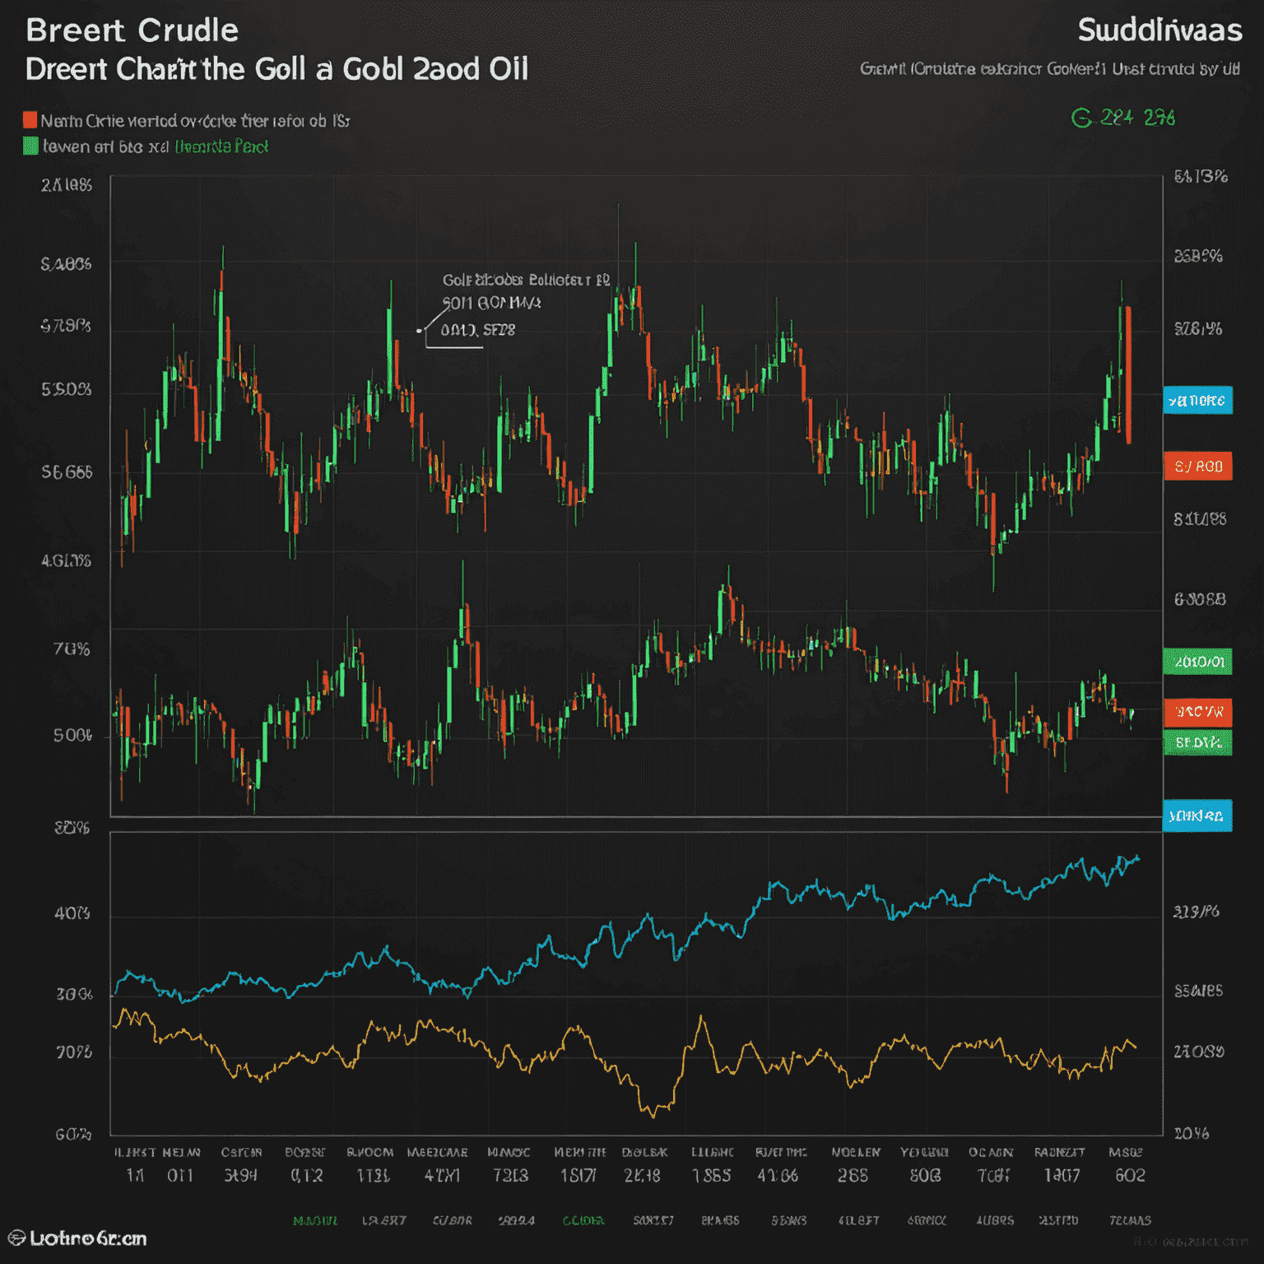Click the green 'MAOIII' label in the bottom row
Image resolution: width=1264 pixels, height=1264 pixels.
tap(315, 1220)
